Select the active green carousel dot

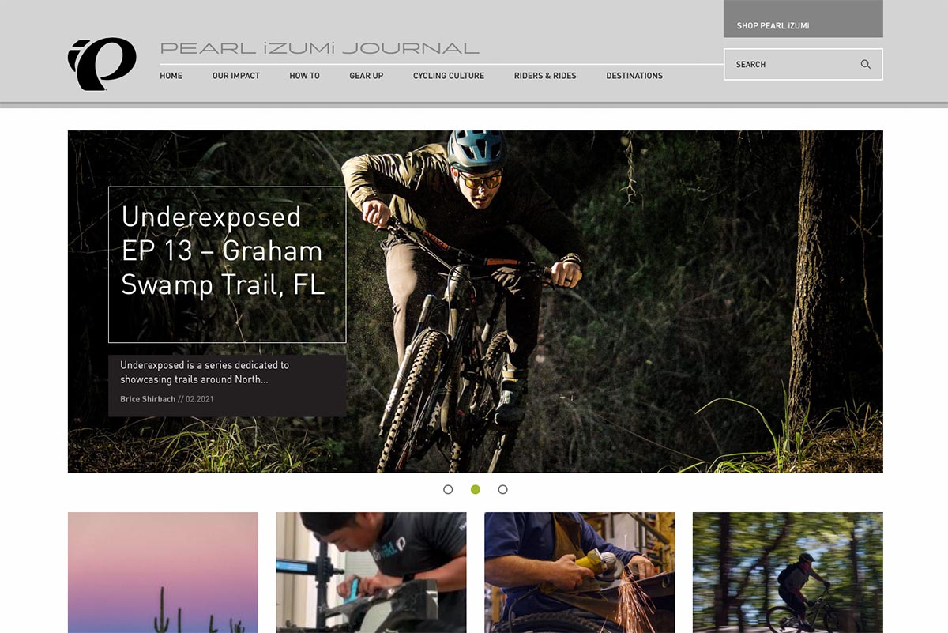pyautogui.click(x=476, y=489)
